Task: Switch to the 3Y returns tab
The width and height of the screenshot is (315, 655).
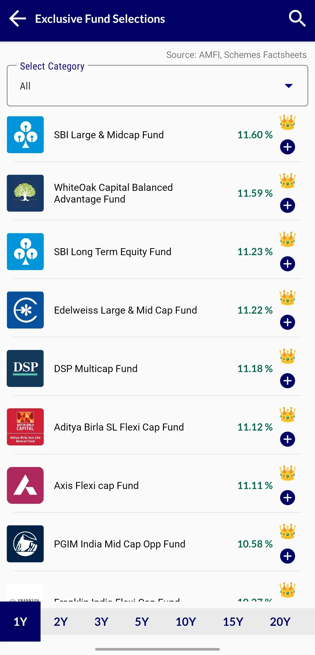Action: 101,622
